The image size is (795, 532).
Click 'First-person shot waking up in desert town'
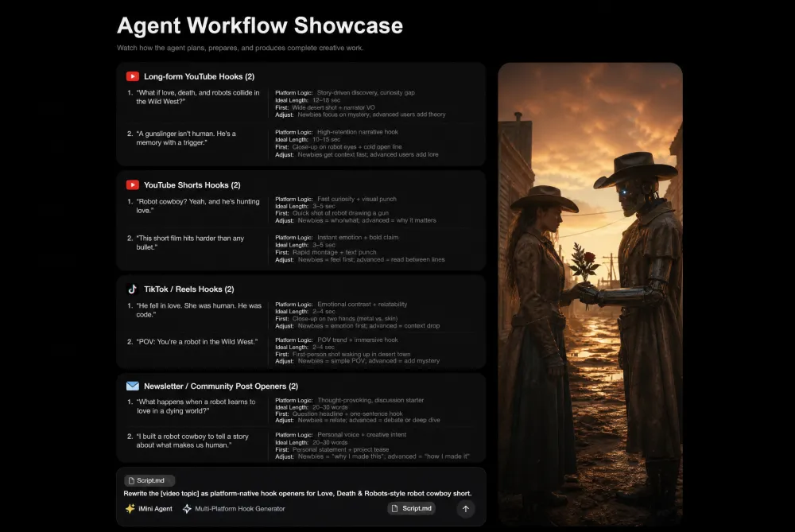(x=351, y=354)
